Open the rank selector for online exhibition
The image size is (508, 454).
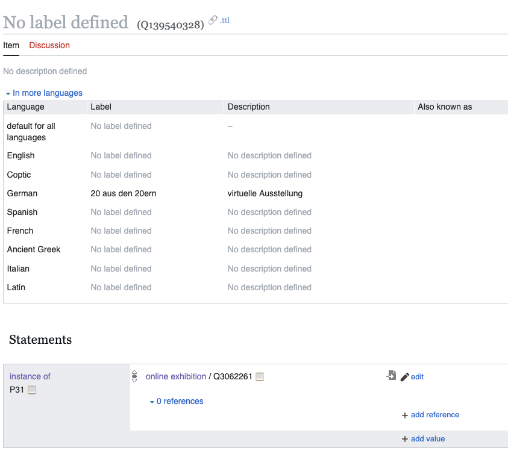(x=134, y=376)
